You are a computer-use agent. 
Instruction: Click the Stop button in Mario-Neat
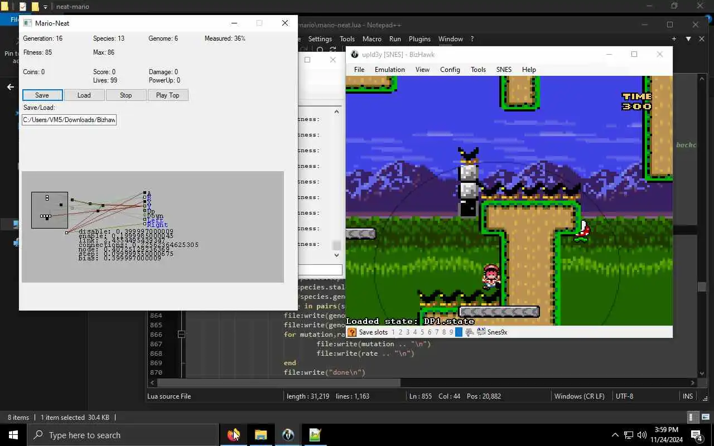tap(126, 95)
